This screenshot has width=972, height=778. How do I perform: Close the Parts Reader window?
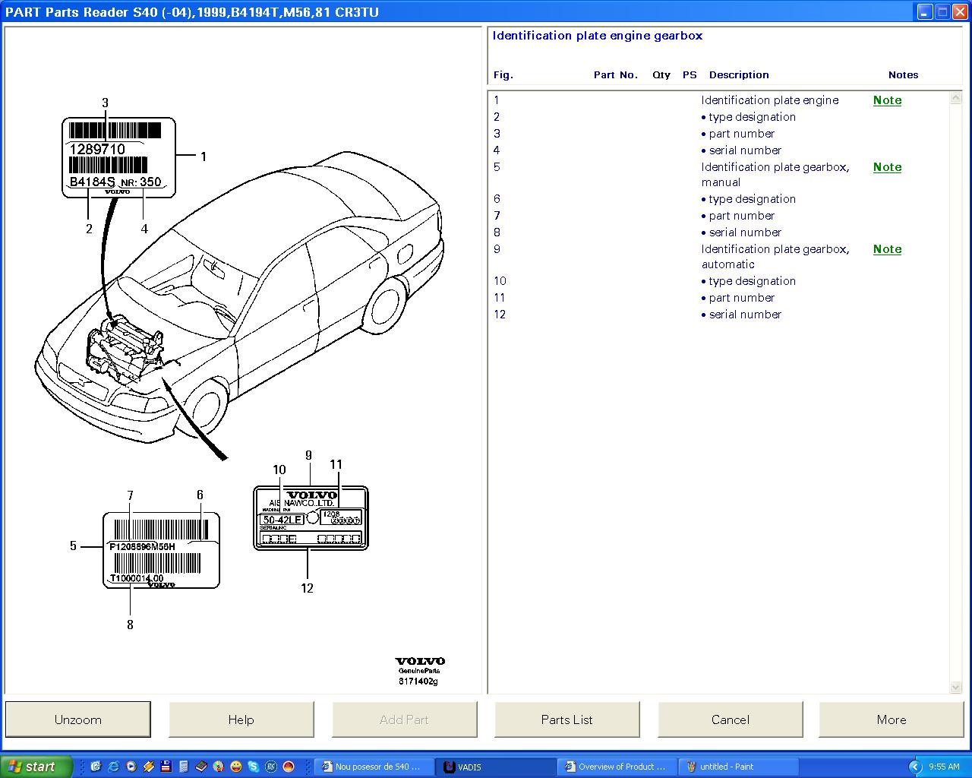(961, 11)
